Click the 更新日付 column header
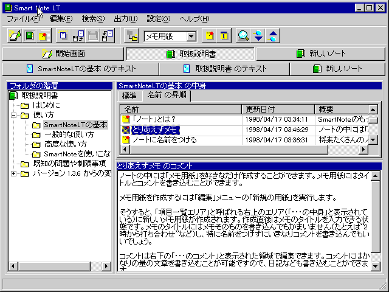389x292 pixels. (278, 109)
